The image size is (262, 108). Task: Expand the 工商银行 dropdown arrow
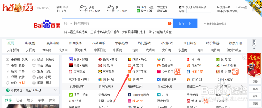[171, 107]
